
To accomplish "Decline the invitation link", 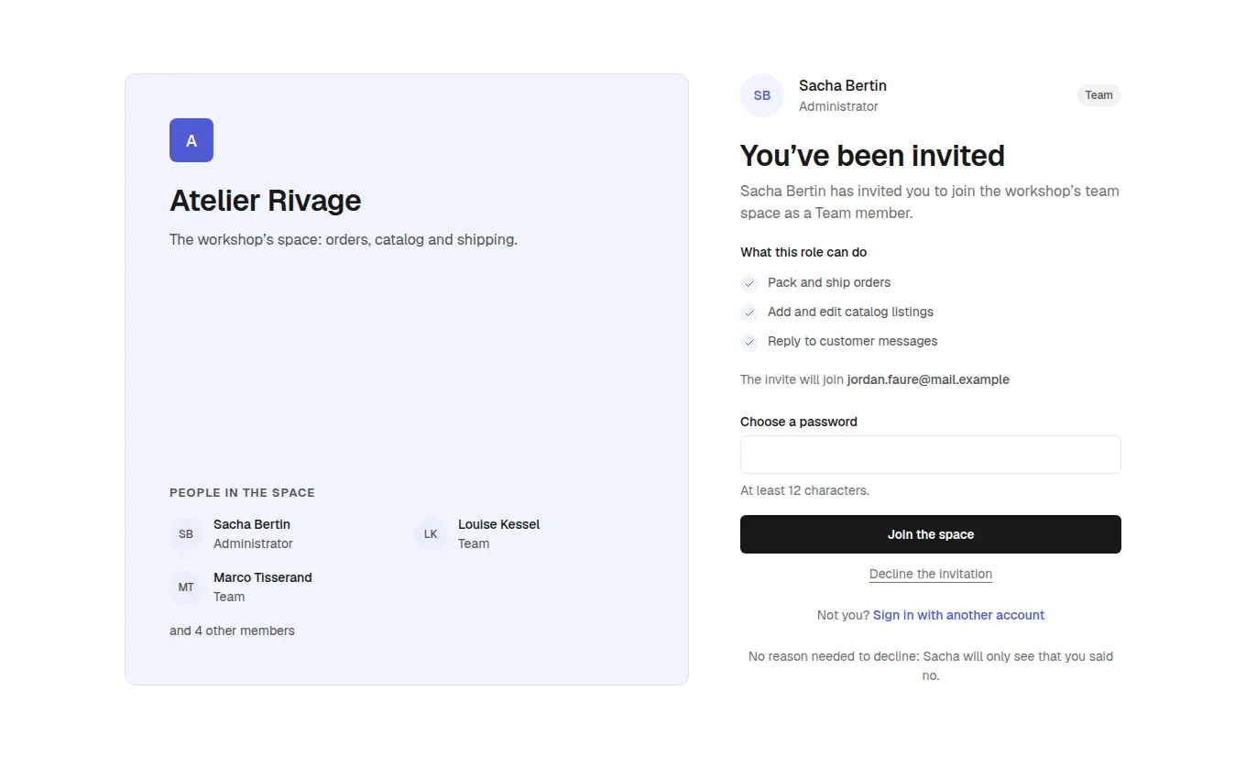I will pos(931,574).
